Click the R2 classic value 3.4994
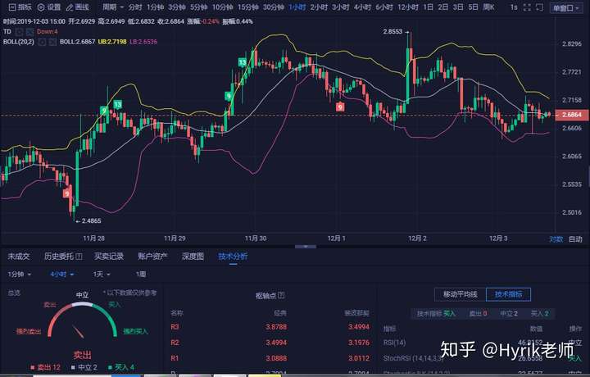 [276, 343]
